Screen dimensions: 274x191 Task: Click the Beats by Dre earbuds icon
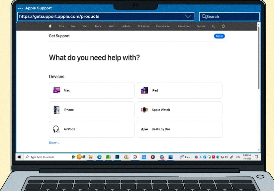(144, 129)
